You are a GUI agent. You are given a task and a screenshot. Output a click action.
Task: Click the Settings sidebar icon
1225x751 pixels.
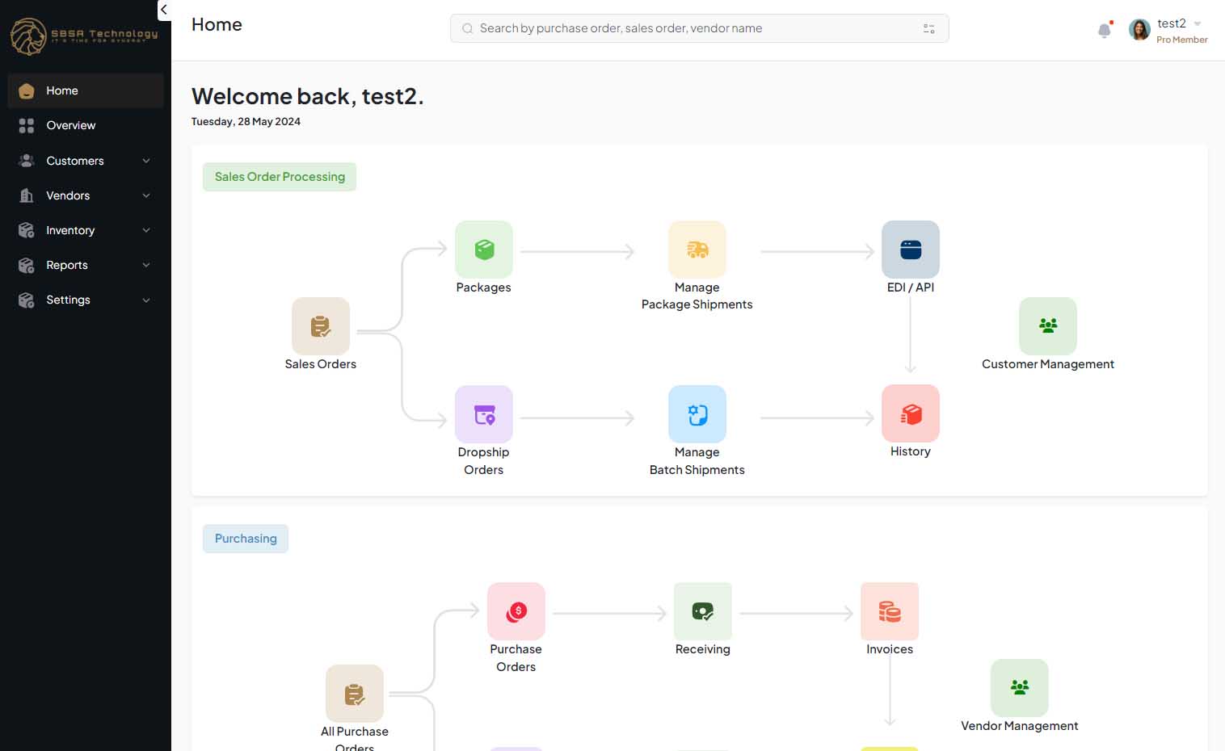(x=27, y=300)
